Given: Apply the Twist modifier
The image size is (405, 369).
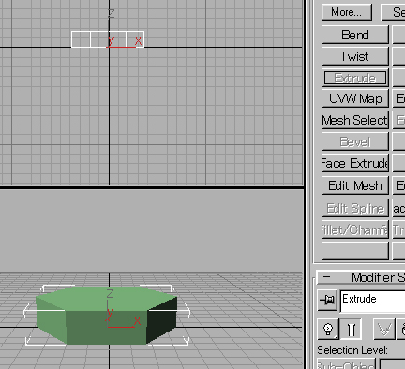Looking at the screenshot, I should click(x=355, y=56).
